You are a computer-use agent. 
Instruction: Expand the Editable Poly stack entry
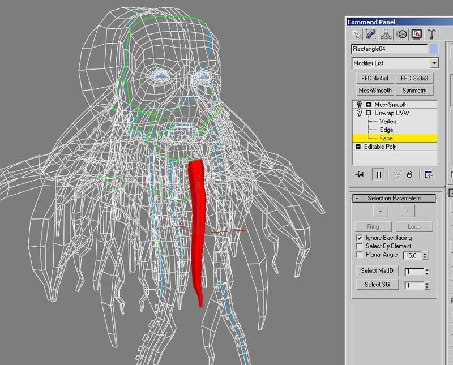[358, 147]
